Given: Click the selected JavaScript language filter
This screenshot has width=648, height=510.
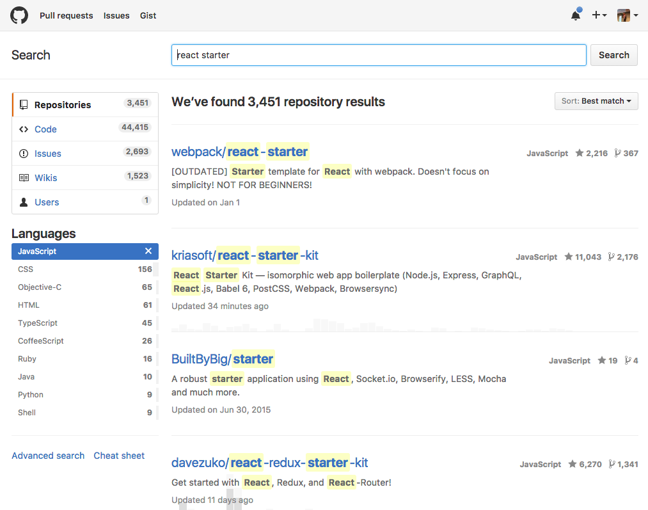Looking at the screenshot, I should pyautogui.click(x=84, y=251).
